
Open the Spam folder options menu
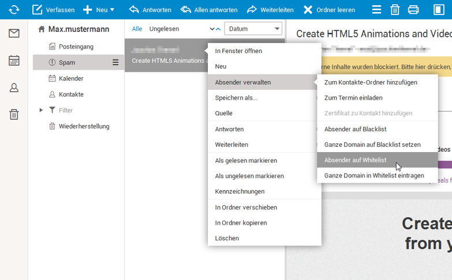115,62
